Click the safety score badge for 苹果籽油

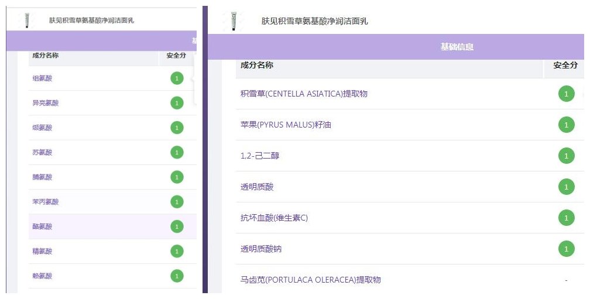pos(566,125)
